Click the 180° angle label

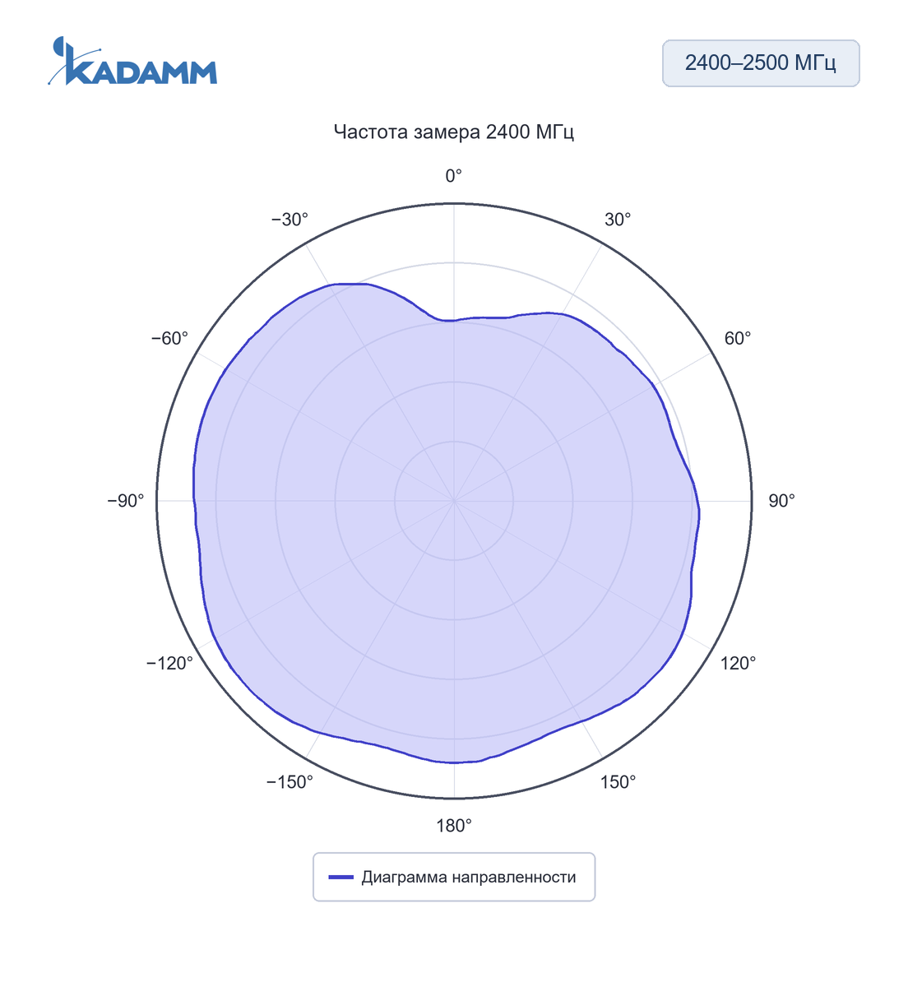click(x=454, y=826)
